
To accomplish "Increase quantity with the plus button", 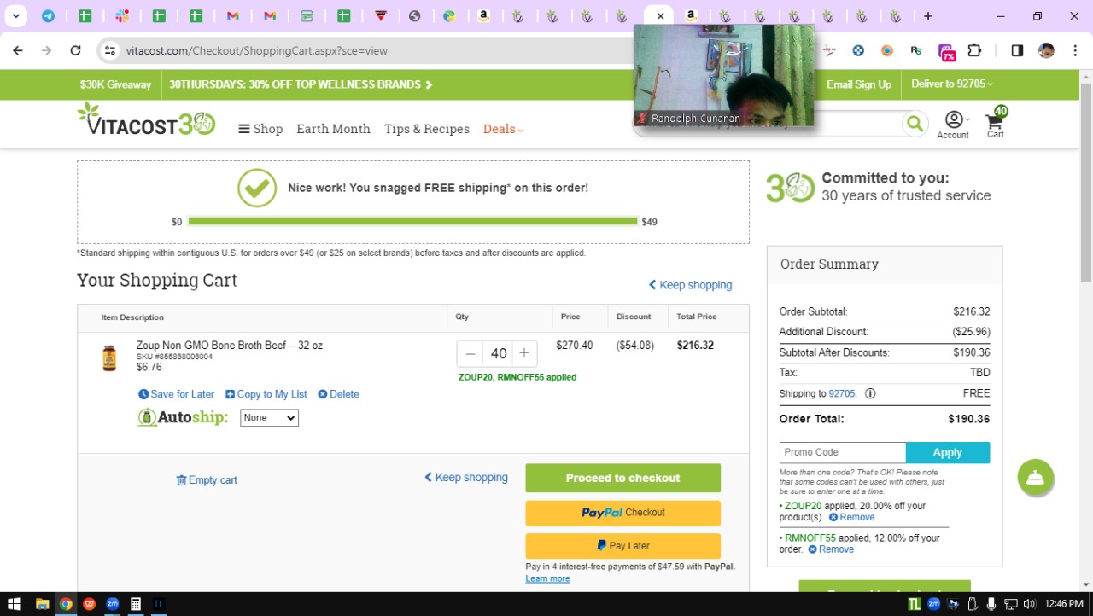I will click(524, 353).
